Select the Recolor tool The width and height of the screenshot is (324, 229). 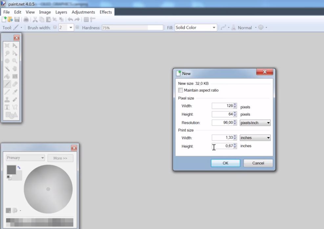(15, 100)
